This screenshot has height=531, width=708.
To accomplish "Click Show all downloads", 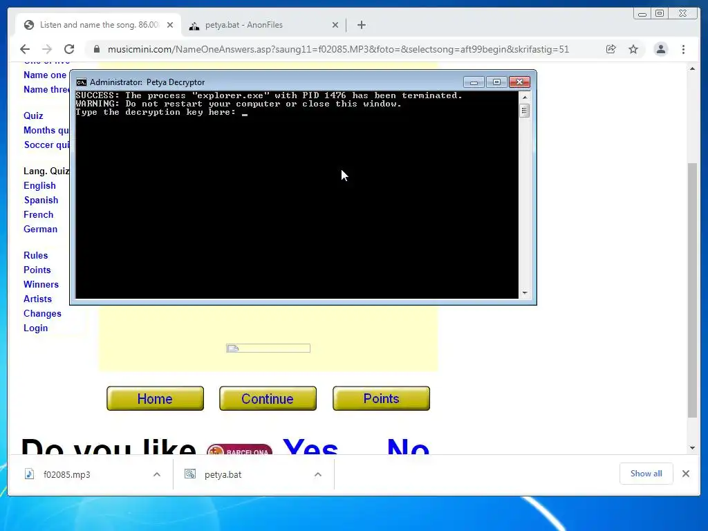I will (646, 474).
